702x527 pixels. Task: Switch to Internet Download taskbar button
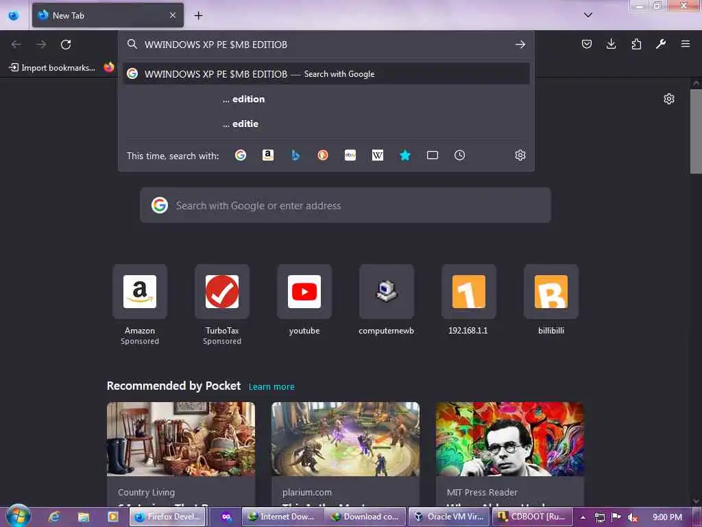[283, 517]
